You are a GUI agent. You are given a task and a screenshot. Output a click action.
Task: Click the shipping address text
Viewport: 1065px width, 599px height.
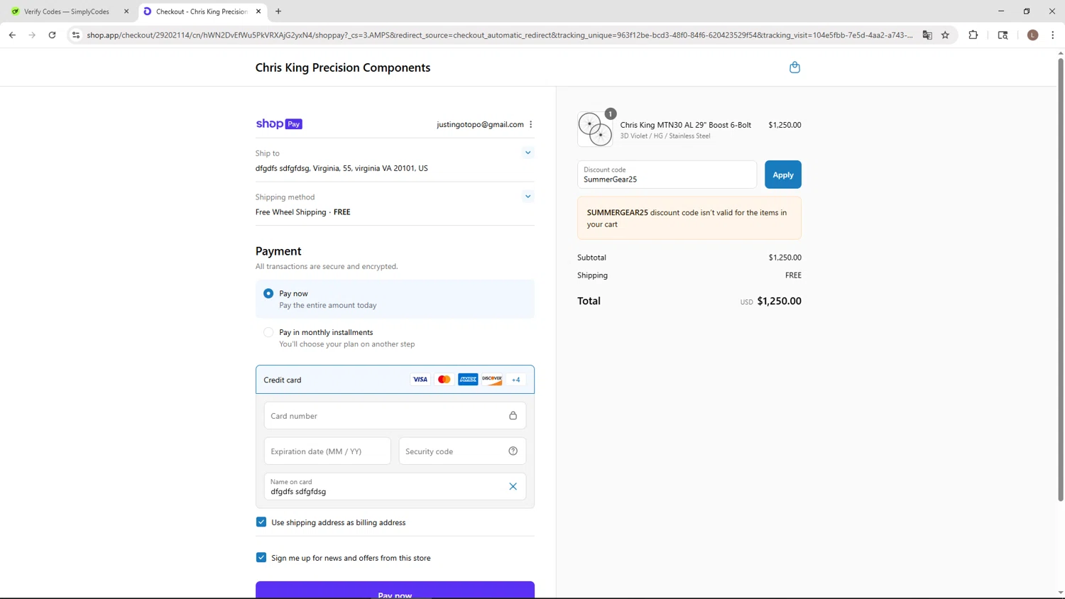(342, 168)
